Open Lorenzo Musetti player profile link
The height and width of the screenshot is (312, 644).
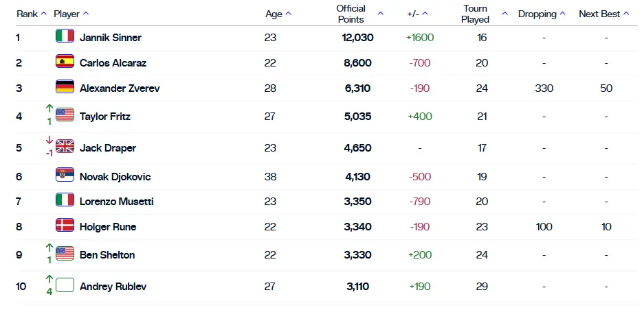[x=117, y=202]
